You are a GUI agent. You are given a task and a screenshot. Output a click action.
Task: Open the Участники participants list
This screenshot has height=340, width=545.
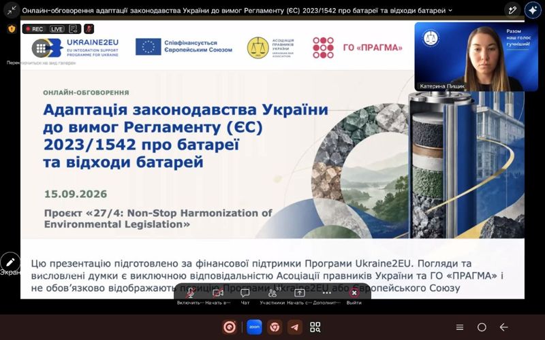[x=272, y=296]
